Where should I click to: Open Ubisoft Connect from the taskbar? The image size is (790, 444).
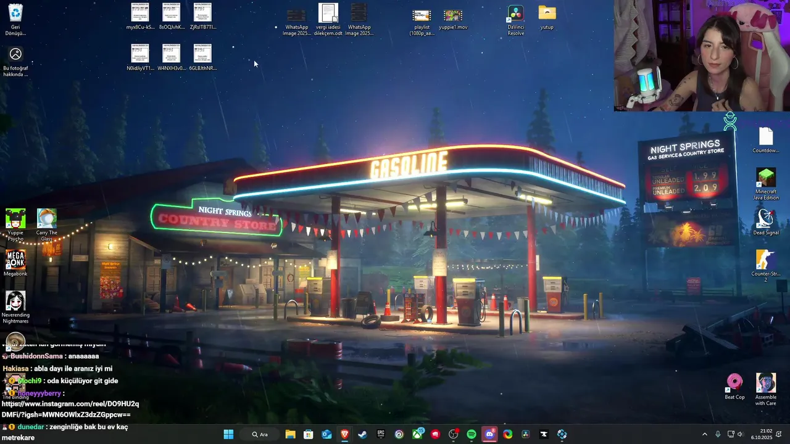[x=399, y=434]
